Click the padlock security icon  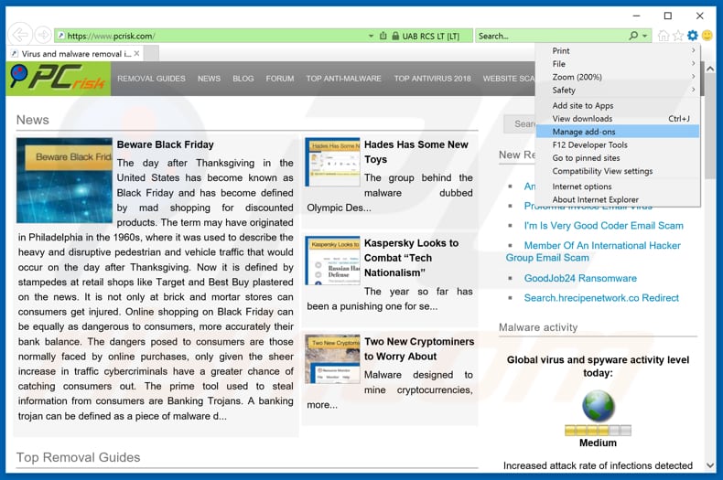click(395, 36)
